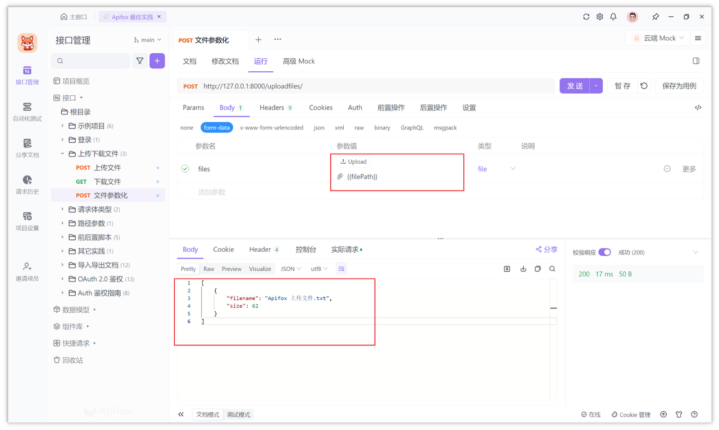The height and width of the screenshot is (430, 719).
Task: Select the raw body type
Action: [359, 128]
